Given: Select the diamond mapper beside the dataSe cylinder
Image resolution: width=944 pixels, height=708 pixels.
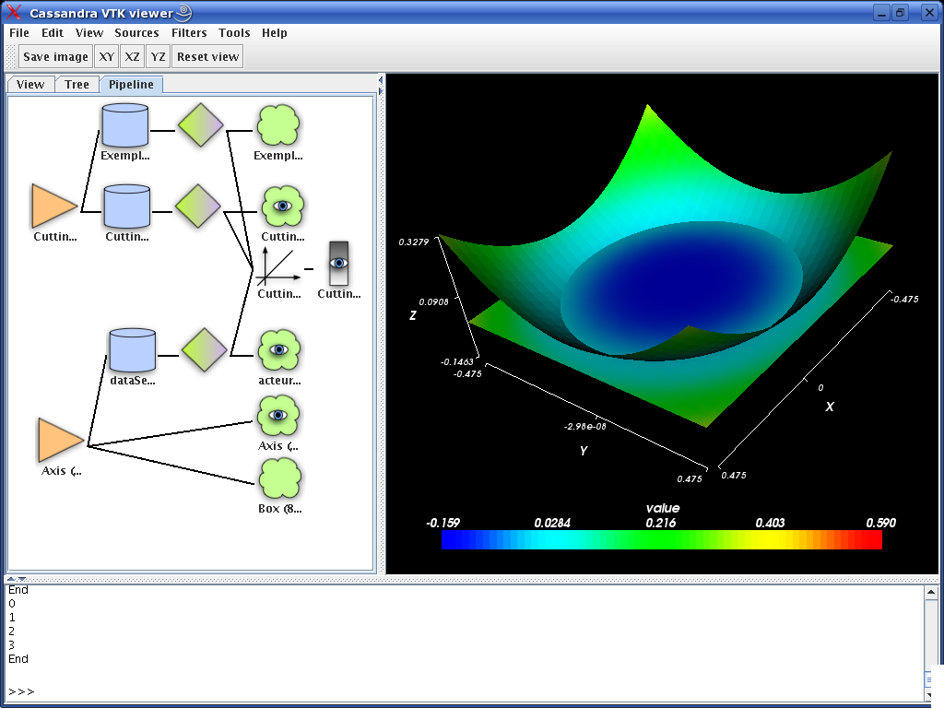Looking at the screenshot, I should click(204, 350).
